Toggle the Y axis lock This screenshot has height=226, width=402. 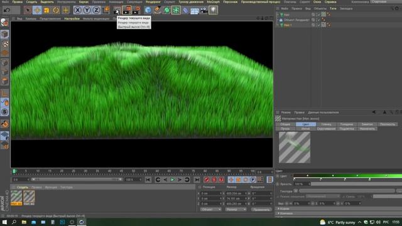point(87,10)
